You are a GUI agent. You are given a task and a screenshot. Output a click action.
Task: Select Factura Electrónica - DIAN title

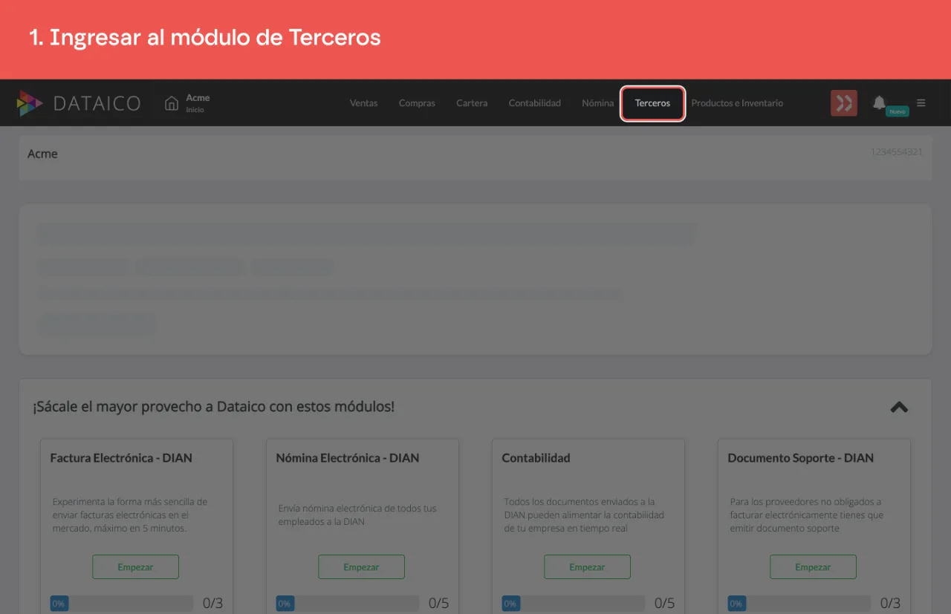[x=121, y=458]
